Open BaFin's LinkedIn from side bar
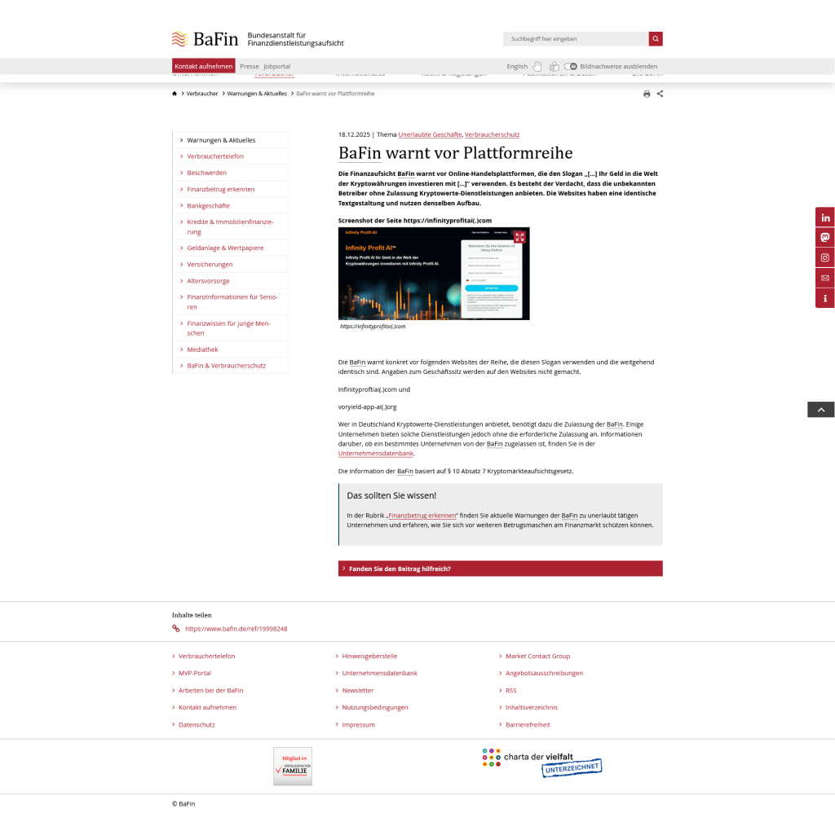The width and height of the screenshot is (835, 813). click(x=825, y=218)
